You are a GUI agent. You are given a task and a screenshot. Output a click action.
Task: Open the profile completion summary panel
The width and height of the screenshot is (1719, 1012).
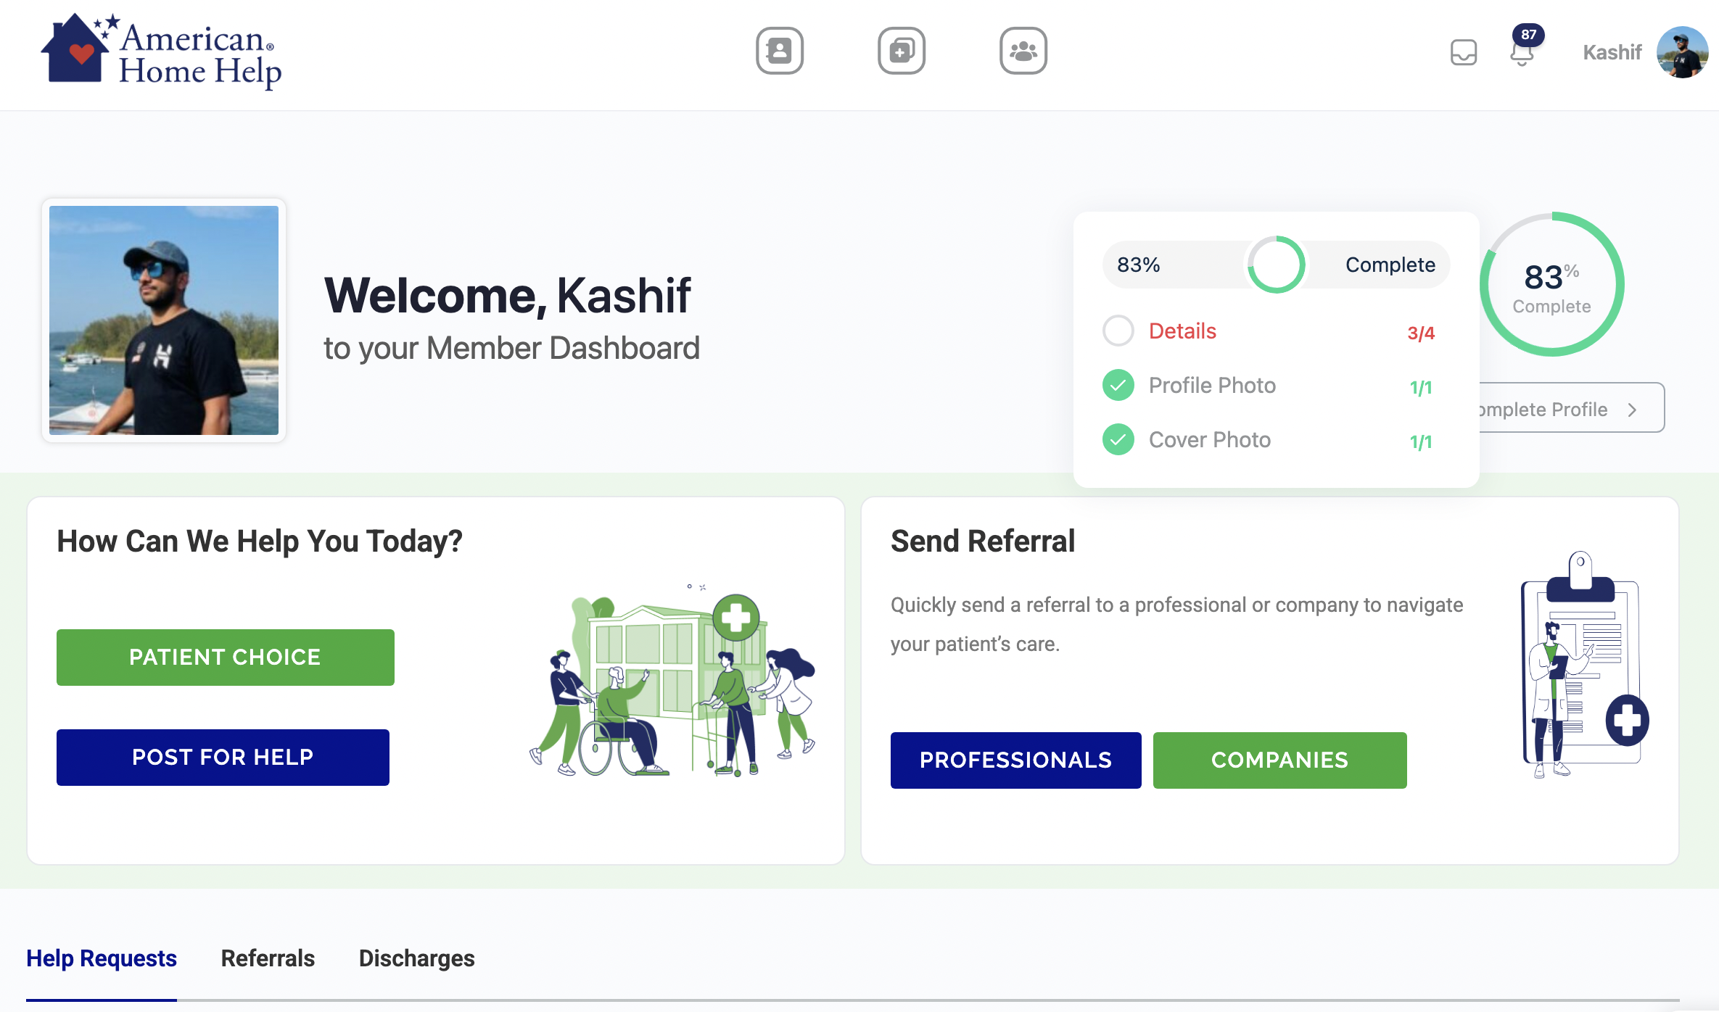[1275, 265]
